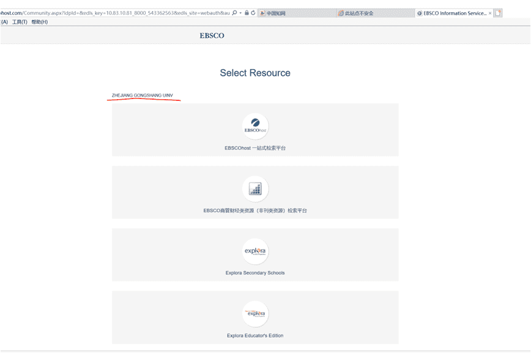Open the 工具(T) menu

coord(20,22)
